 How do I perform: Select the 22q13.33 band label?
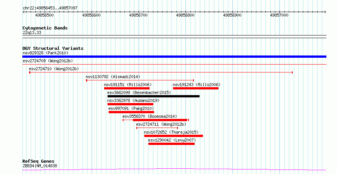(32, 33)
